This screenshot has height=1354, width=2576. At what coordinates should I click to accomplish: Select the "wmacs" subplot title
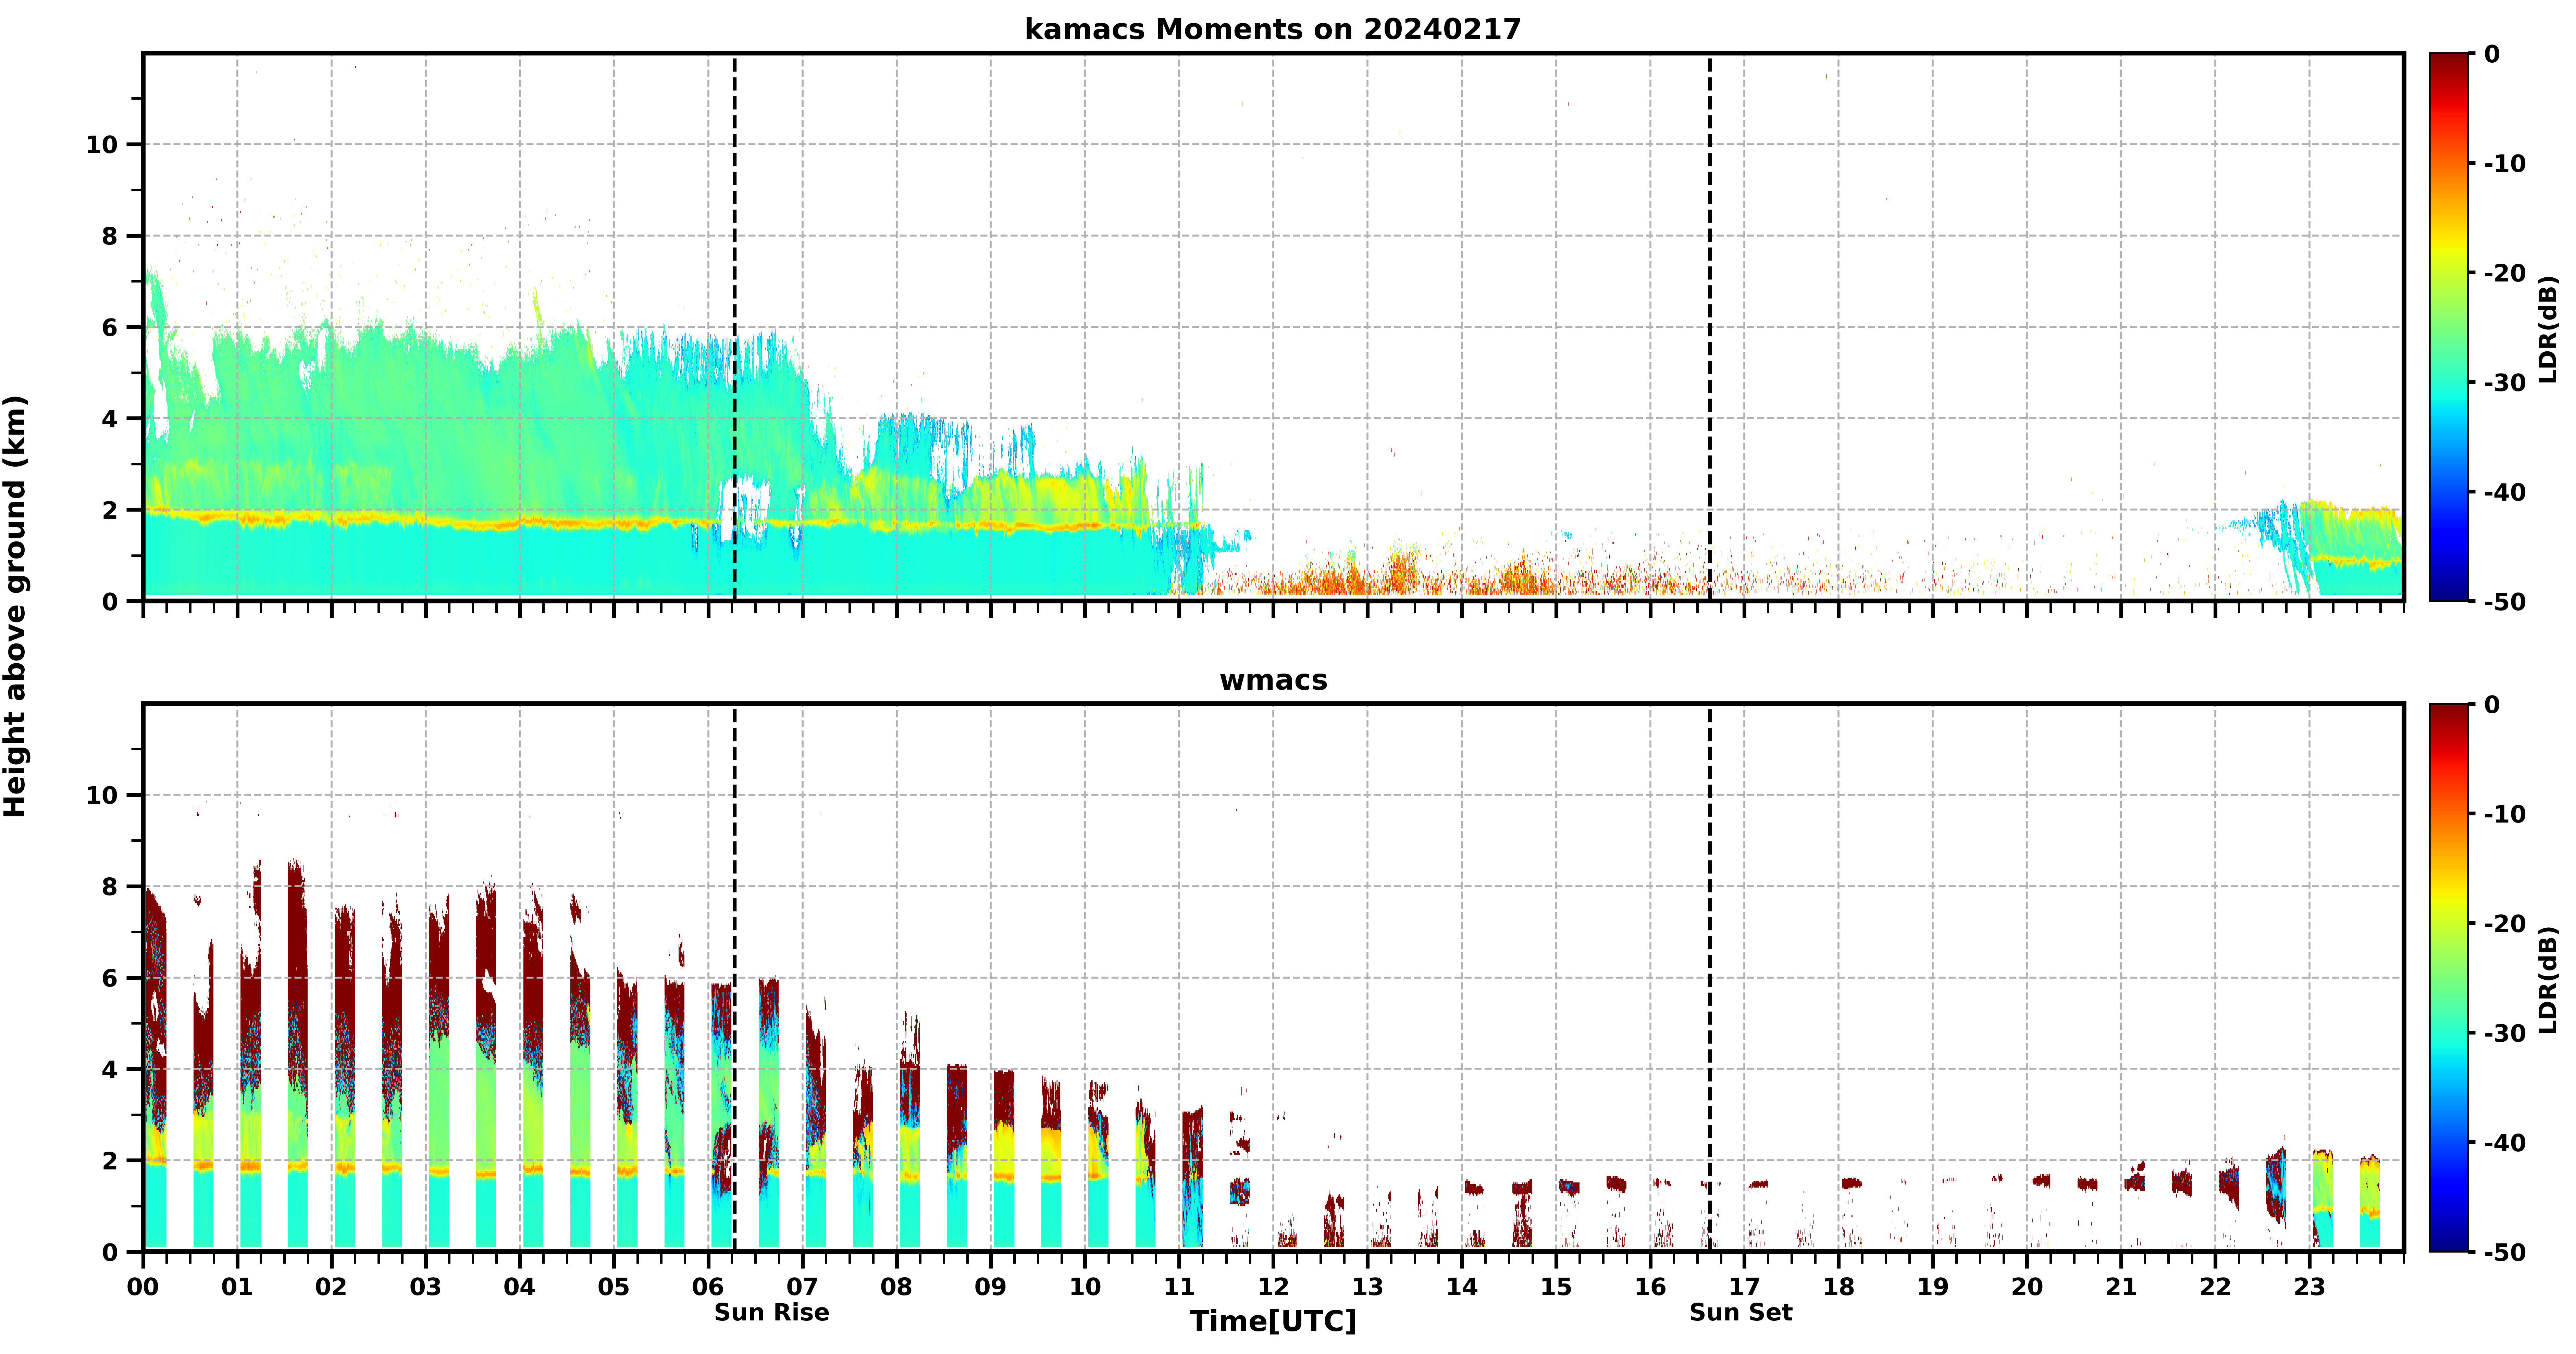point(1273,680)
